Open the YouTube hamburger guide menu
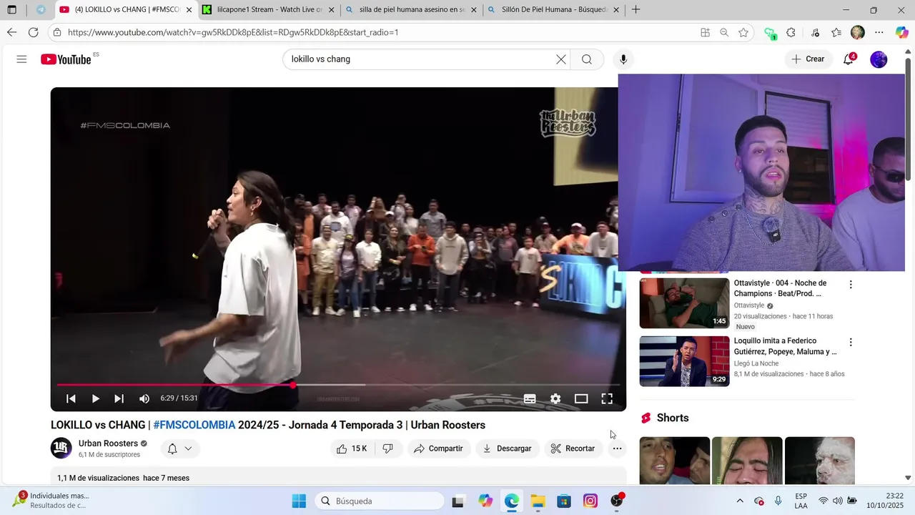The image size is (915, 515). click(x=21, y=59)
